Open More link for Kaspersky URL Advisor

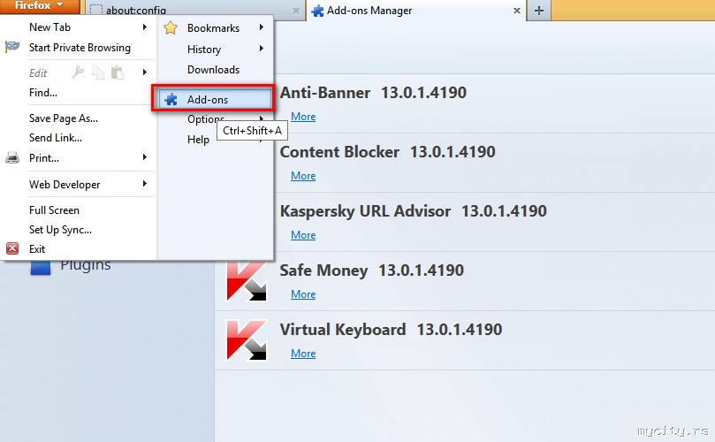click(303, 235)
